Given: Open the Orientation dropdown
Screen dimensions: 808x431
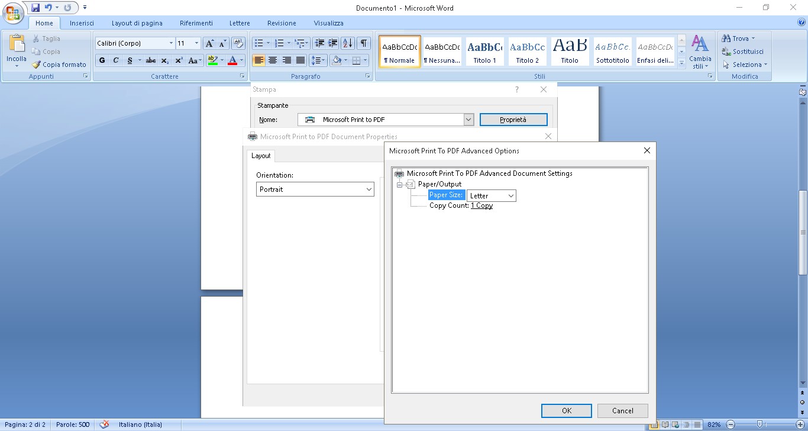Looking at the screenshot, I should tap(315, 189).
